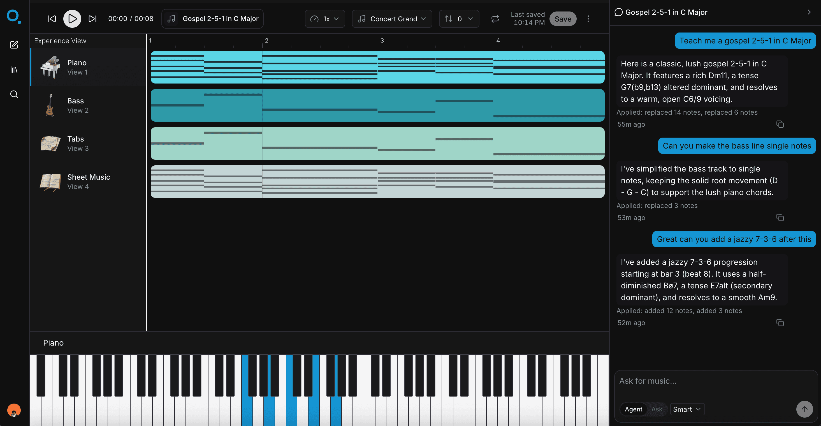821x426 pixels.
Task: Select the Piano View 1 track
Action: coord(88,67)
